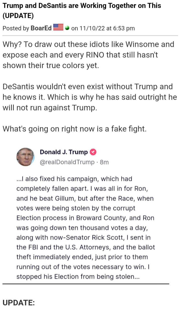Open Donald J. Trump's profile avatar

(25, 157)
